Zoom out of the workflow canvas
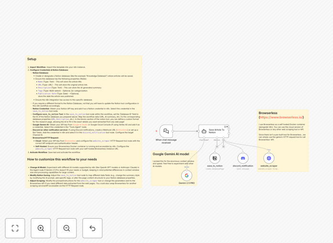 (66, 228)
